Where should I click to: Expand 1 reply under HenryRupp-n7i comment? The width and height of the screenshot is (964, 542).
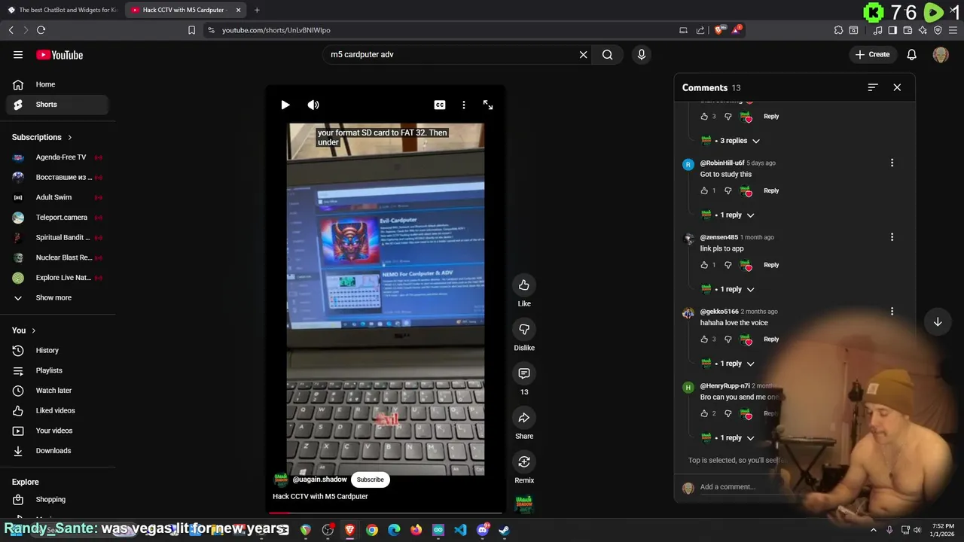tap(728, 437)
